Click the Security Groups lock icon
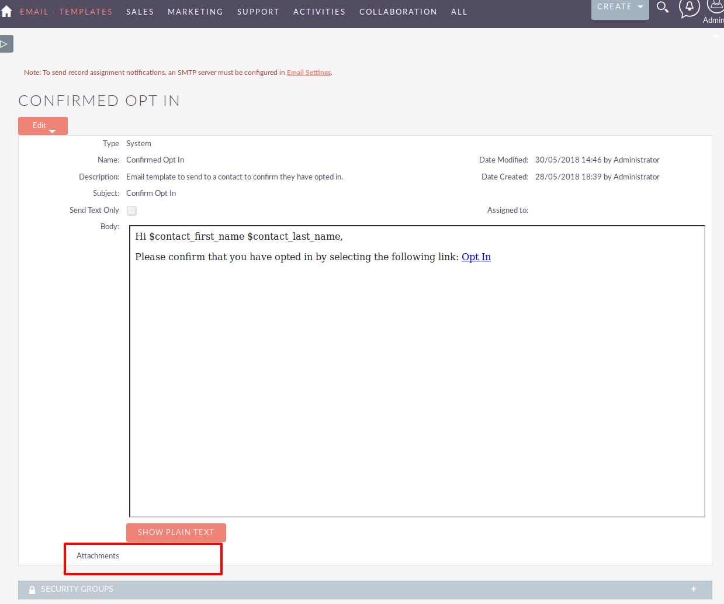Screen dimensions: 724x604 32,589
